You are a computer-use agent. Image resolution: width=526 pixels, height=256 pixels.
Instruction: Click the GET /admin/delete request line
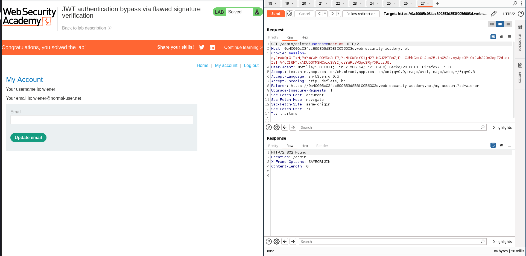tap(315, 44)
